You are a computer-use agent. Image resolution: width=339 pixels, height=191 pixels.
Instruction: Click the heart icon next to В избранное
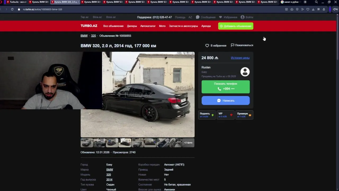pyautogui.click(x=207, y=46)
